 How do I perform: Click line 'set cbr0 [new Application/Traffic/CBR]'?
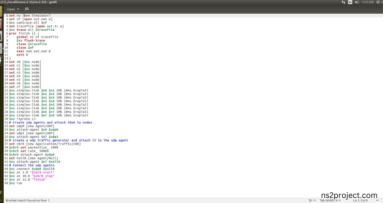click(45, 144)
